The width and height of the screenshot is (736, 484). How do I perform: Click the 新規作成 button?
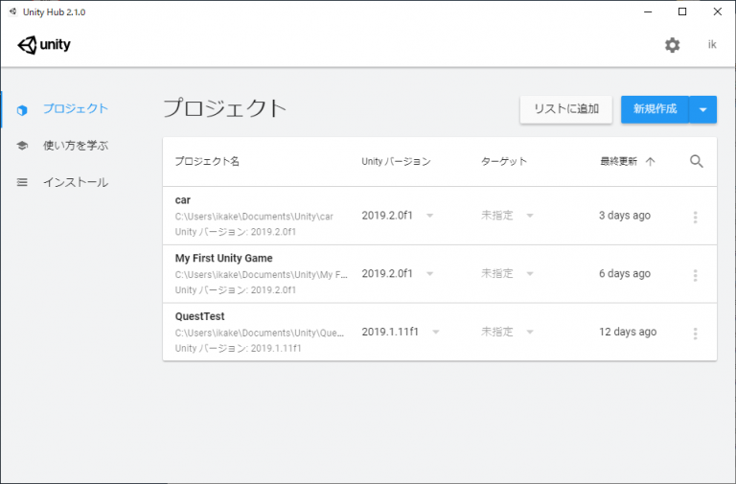(655, 109)
